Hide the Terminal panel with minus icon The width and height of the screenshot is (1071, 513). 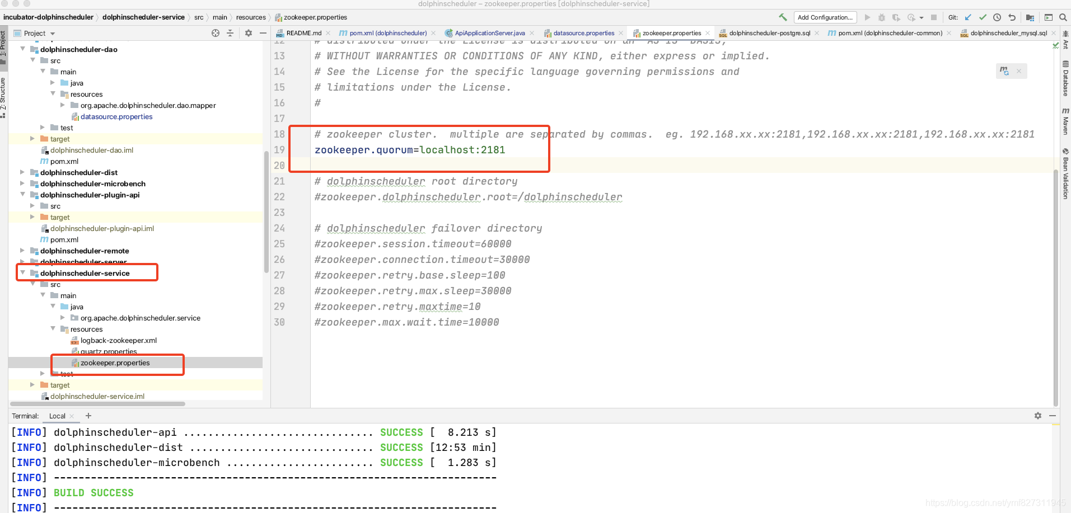1053,416
